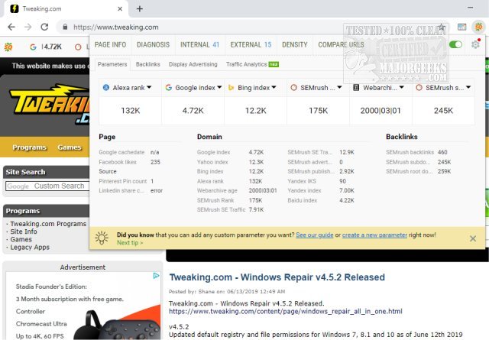Click the browser address bar URL
Viewport: 489px width, 340px height.
115,28
